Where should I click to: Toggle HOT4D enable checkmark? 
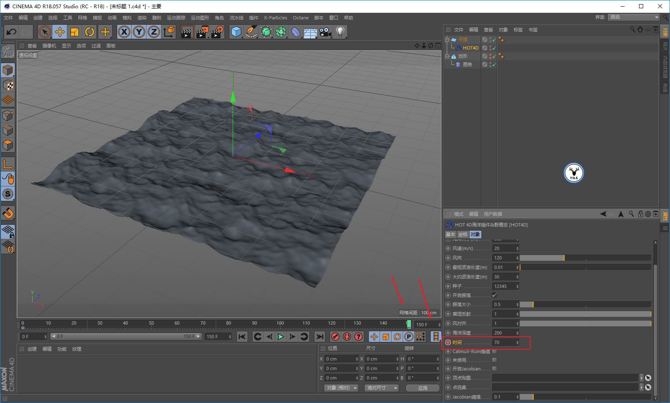click(494, 48)
